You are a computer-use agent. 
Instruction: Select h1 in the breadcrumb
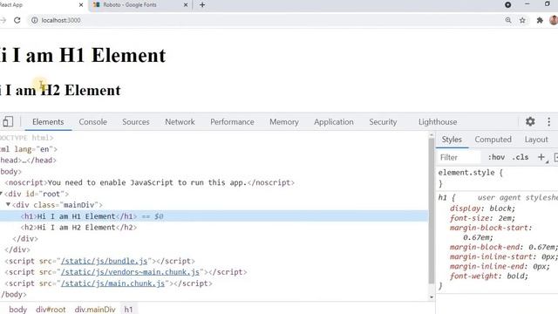[x=128, y=310]
